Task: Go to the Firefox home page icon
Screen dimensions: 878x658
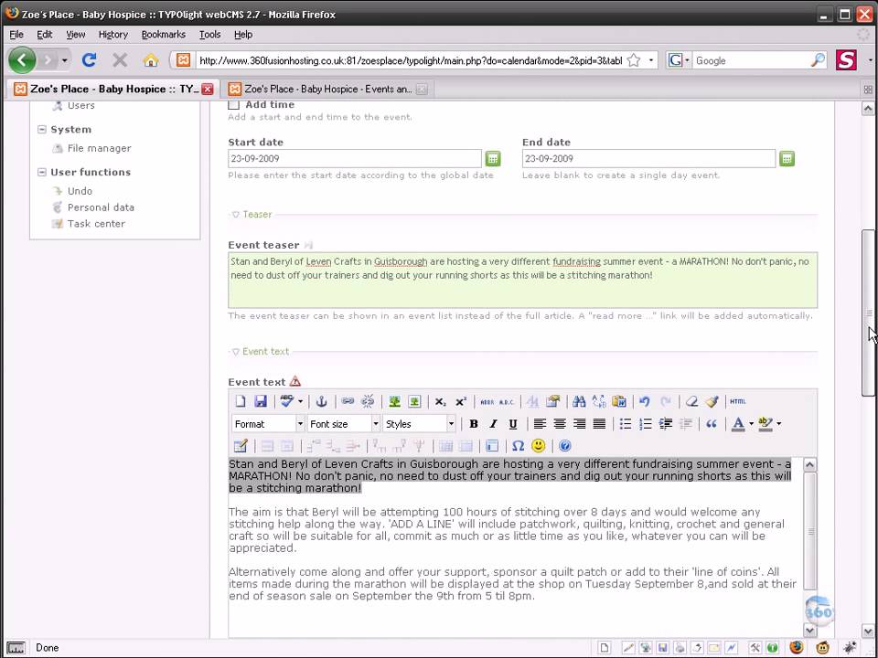Action: [x=151, y=60]
